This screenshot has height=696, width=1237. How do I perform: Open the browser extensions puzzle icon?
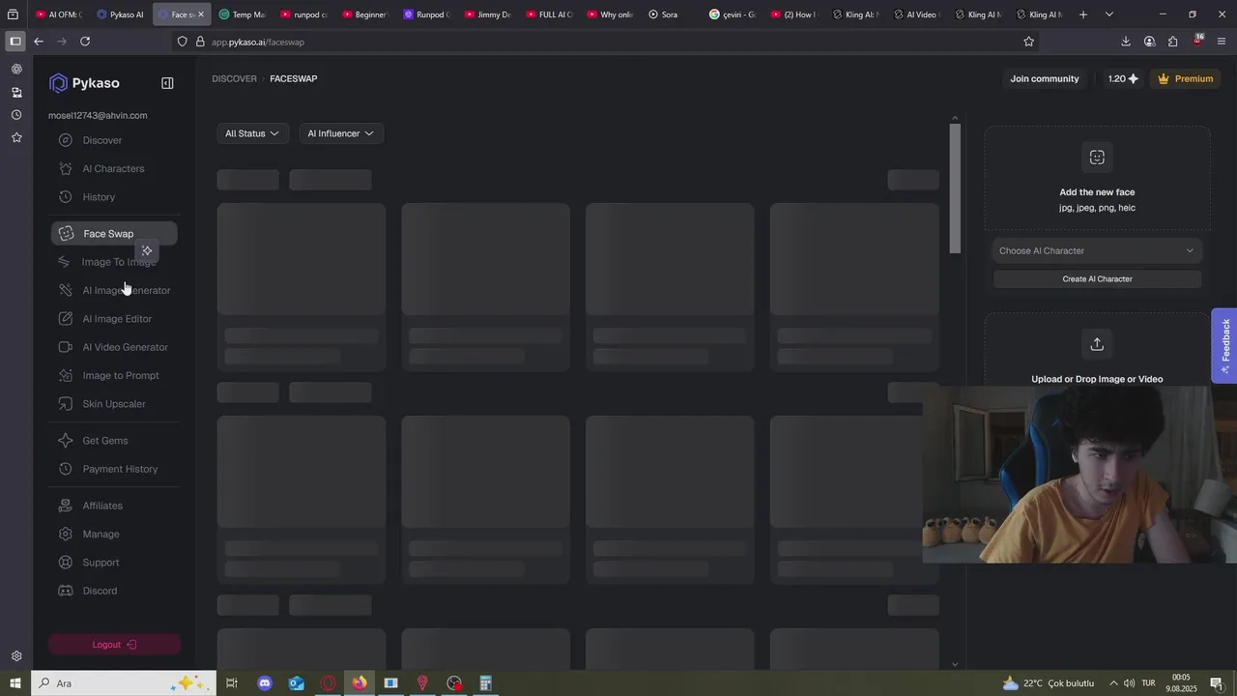click(x=1172, y=42)
